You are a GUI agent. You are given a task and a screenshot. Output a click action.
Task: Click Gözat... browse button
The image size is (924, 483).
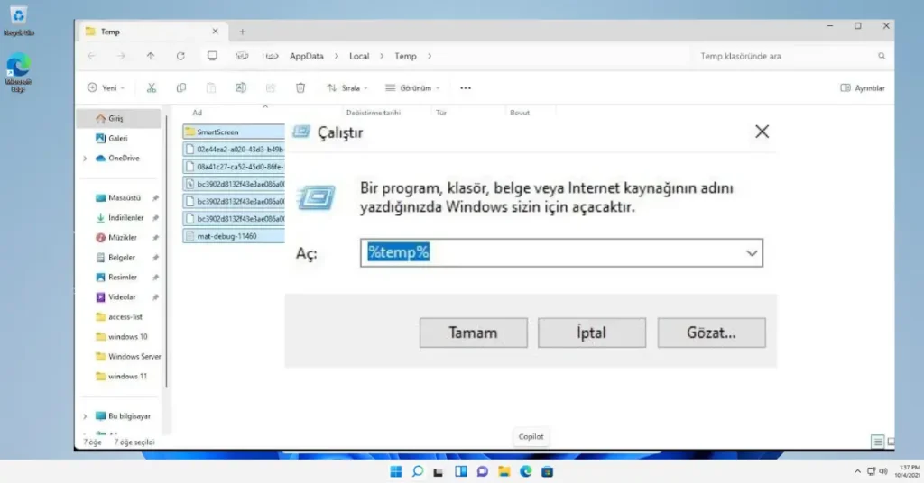click(711, 333)
